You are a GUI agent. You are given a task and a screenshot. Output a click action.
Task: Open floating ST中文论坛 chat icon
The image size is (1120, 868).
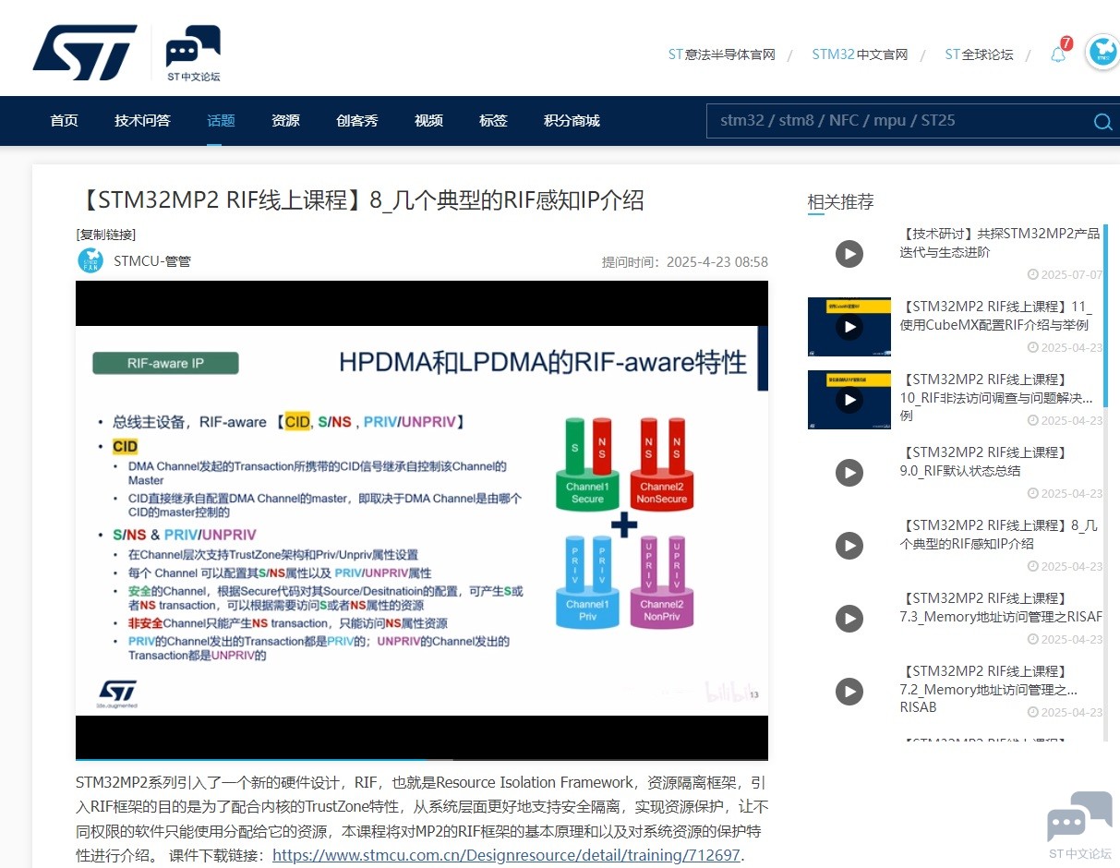(x=1079, y=826)
